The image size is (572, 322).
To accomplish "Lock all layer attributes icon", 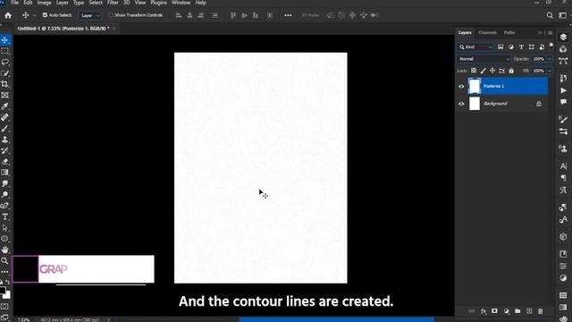I will 511,71.
